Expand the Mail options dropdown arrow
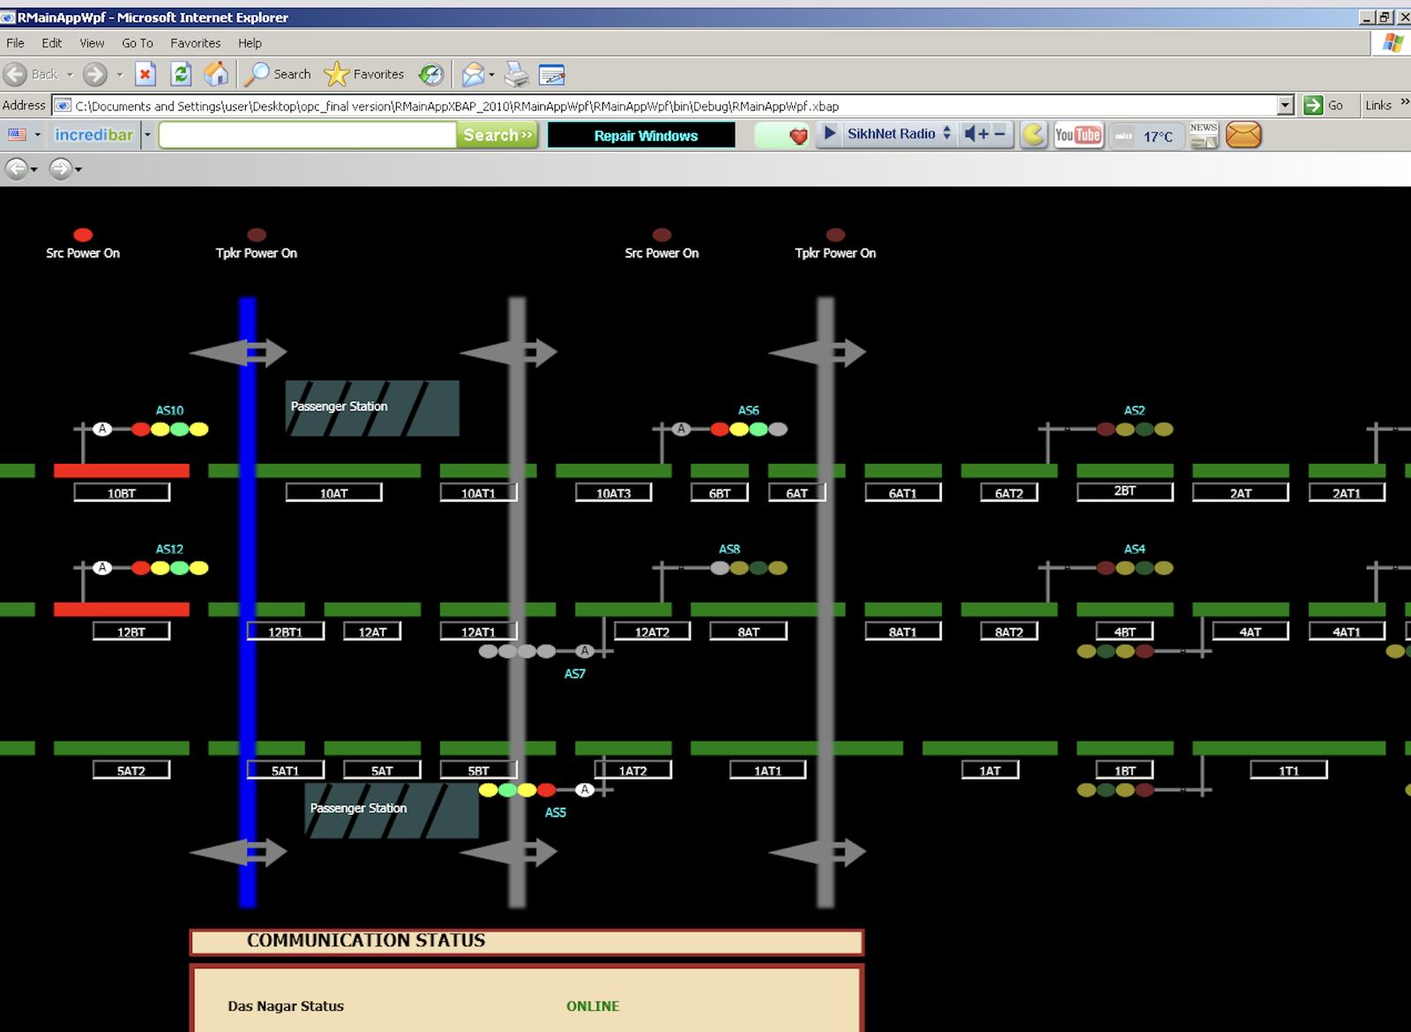1411x1032 pixels. point(491,75)
